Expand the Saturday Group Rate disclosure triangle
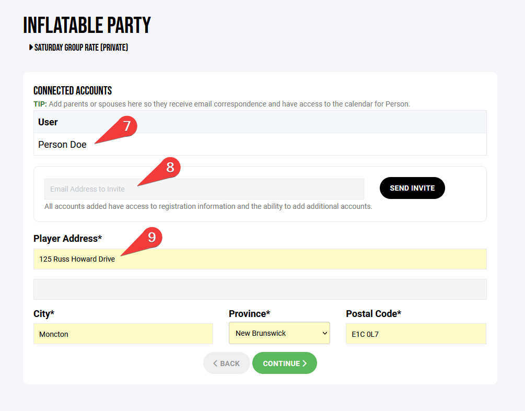The image size is (525, 411). (x=31, y=48)
